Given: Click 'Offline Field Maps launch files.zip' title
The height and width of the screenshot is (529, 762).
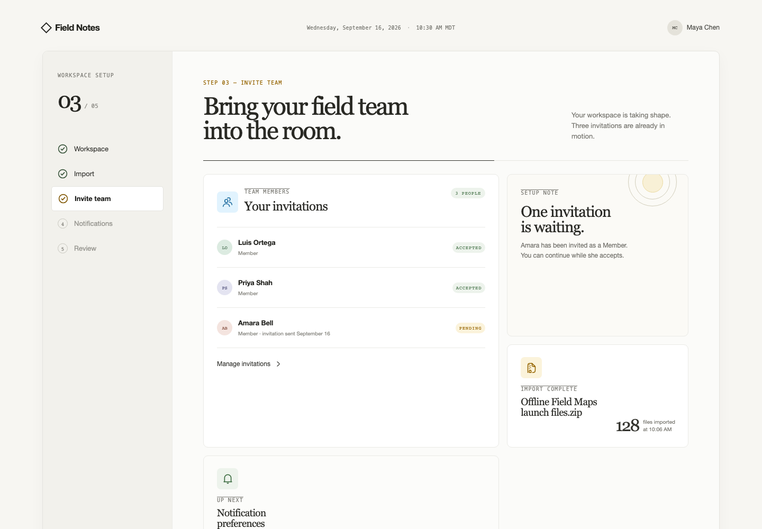Looking at the screenshot, I should (x=559, y=407).
